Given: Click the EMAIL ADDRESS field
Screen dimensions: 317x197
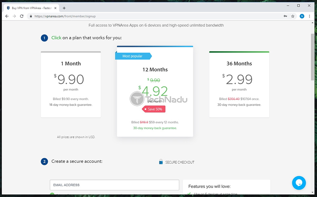Looking at the screenshot, I should (114, 185).
